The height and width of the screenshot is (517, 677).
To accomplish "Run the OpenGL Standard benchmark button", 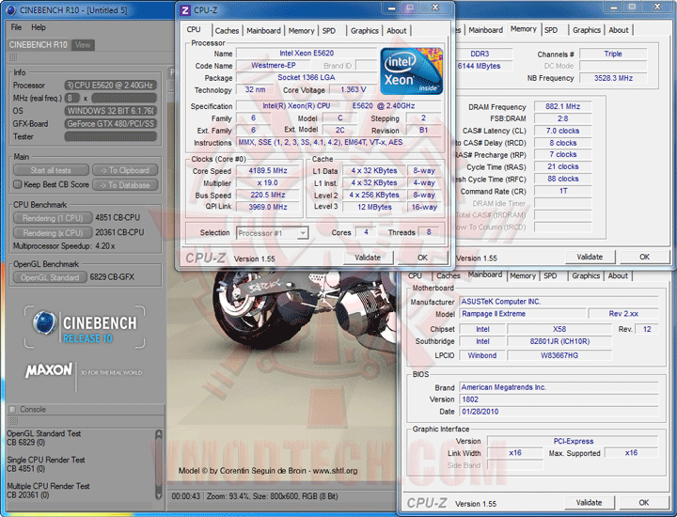I will 51,277.
